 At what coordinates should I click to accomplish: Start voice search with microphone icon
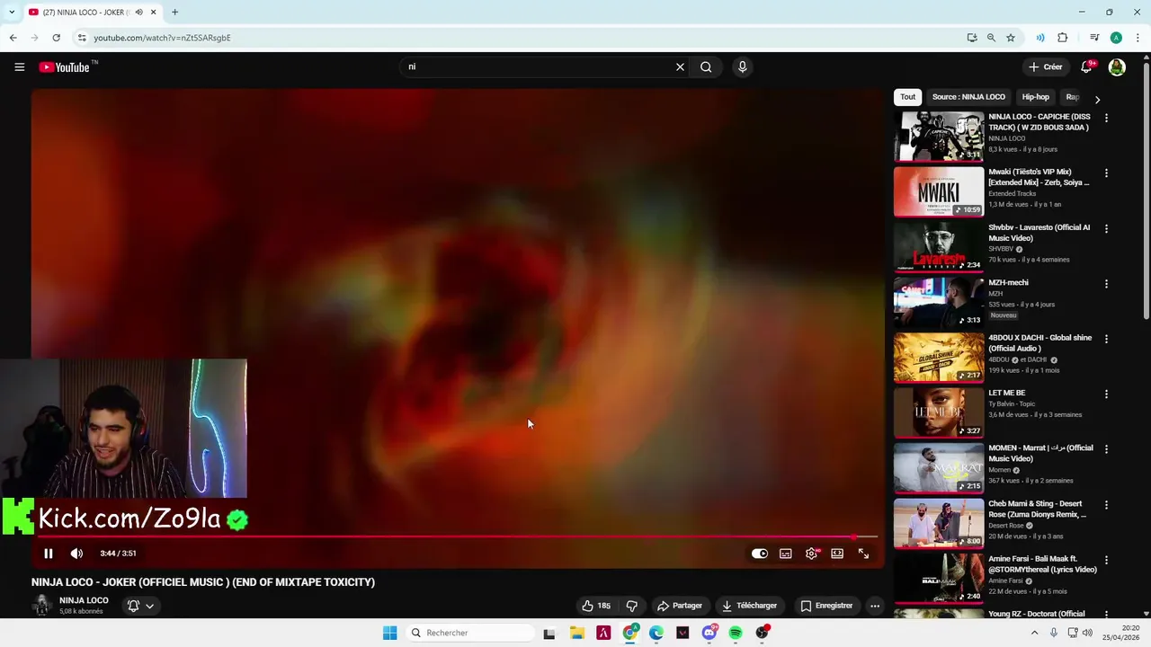pos(742,66)
